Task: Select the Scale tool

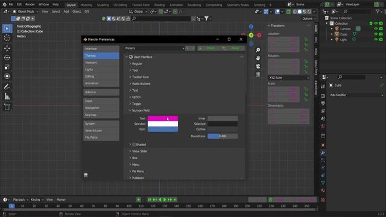Action: coord(7,67)
